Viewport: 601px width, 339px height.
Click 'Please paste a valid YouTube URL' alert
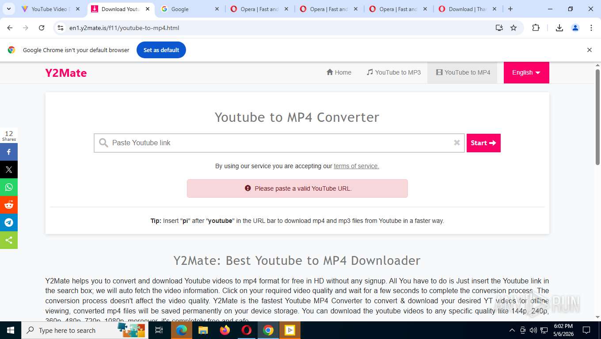tap(297, 188)
